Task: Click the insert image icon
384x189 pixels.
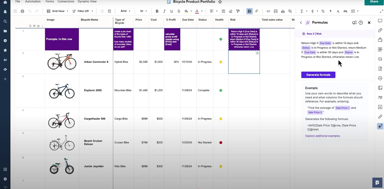Action: [x=276, y=11]
